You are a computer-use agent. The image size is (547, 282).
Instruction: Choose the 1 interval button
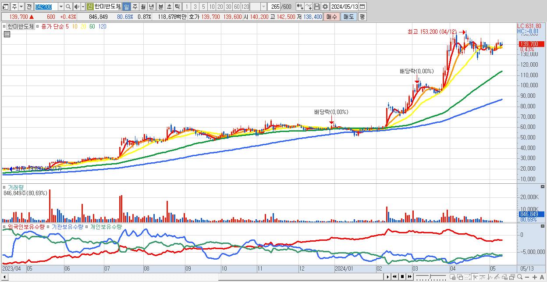coord(187,7)
